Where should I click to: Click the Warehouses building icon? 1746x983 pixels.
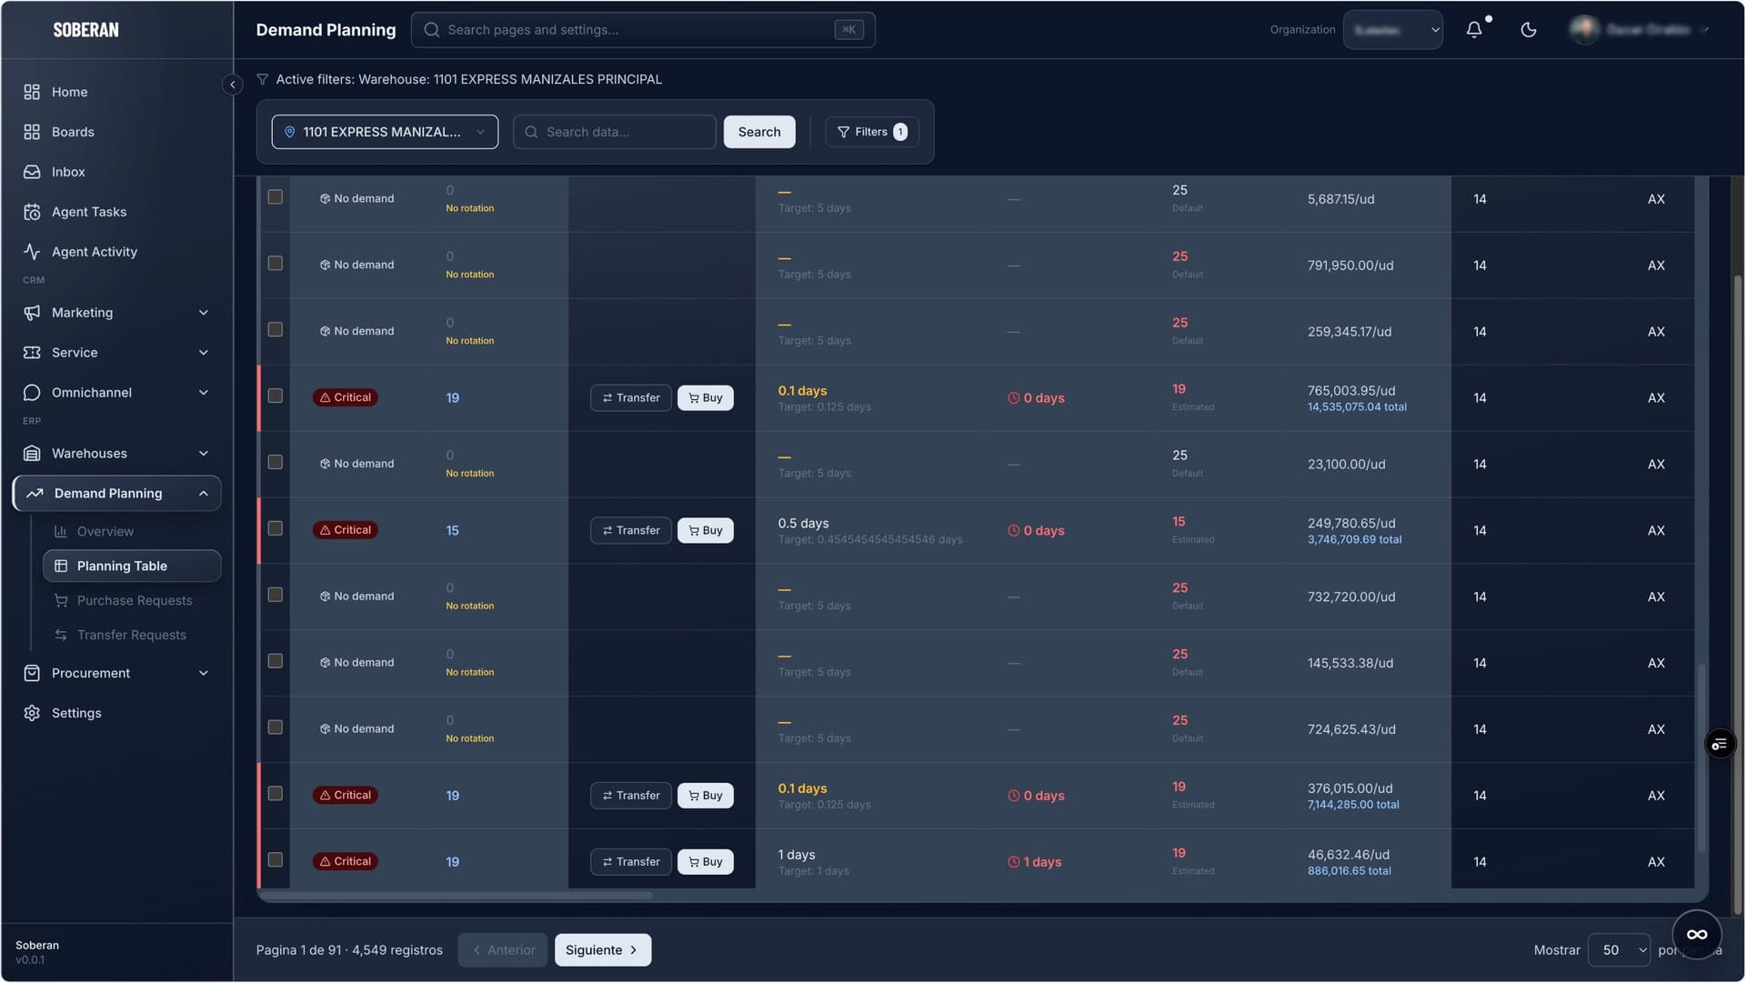[x=32, y=454]
